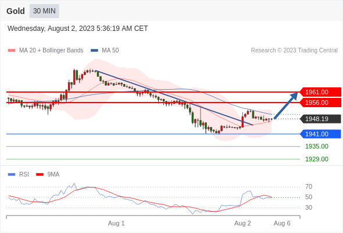Click the 'Aug 1' date axis label

[x=116, y=223]
